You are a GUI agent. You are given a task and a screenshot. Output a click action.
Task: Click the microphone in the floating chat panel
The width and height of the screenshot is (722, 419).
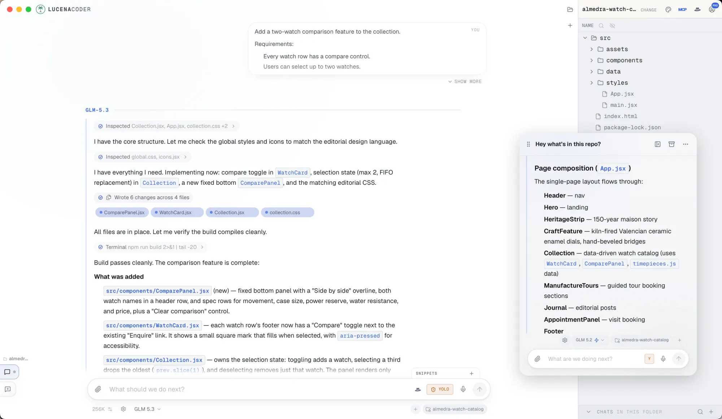pos(663,359)
